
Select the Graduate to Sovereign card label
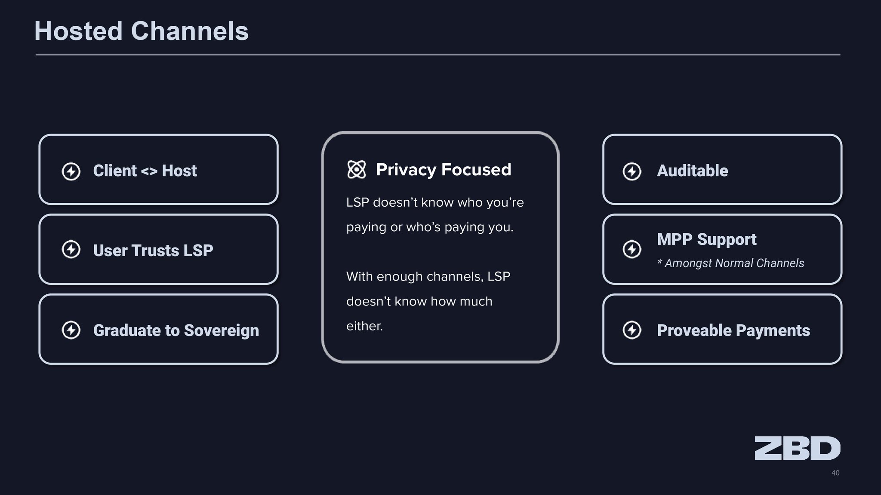pyautogui.click(x=176, y=330)
